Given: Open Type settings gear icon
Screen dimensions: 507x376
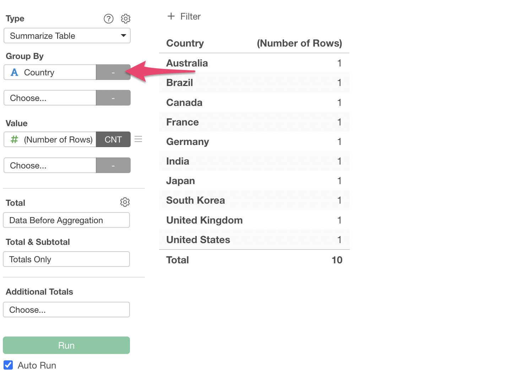Looking at the screenshot, I should pos(126,18).
